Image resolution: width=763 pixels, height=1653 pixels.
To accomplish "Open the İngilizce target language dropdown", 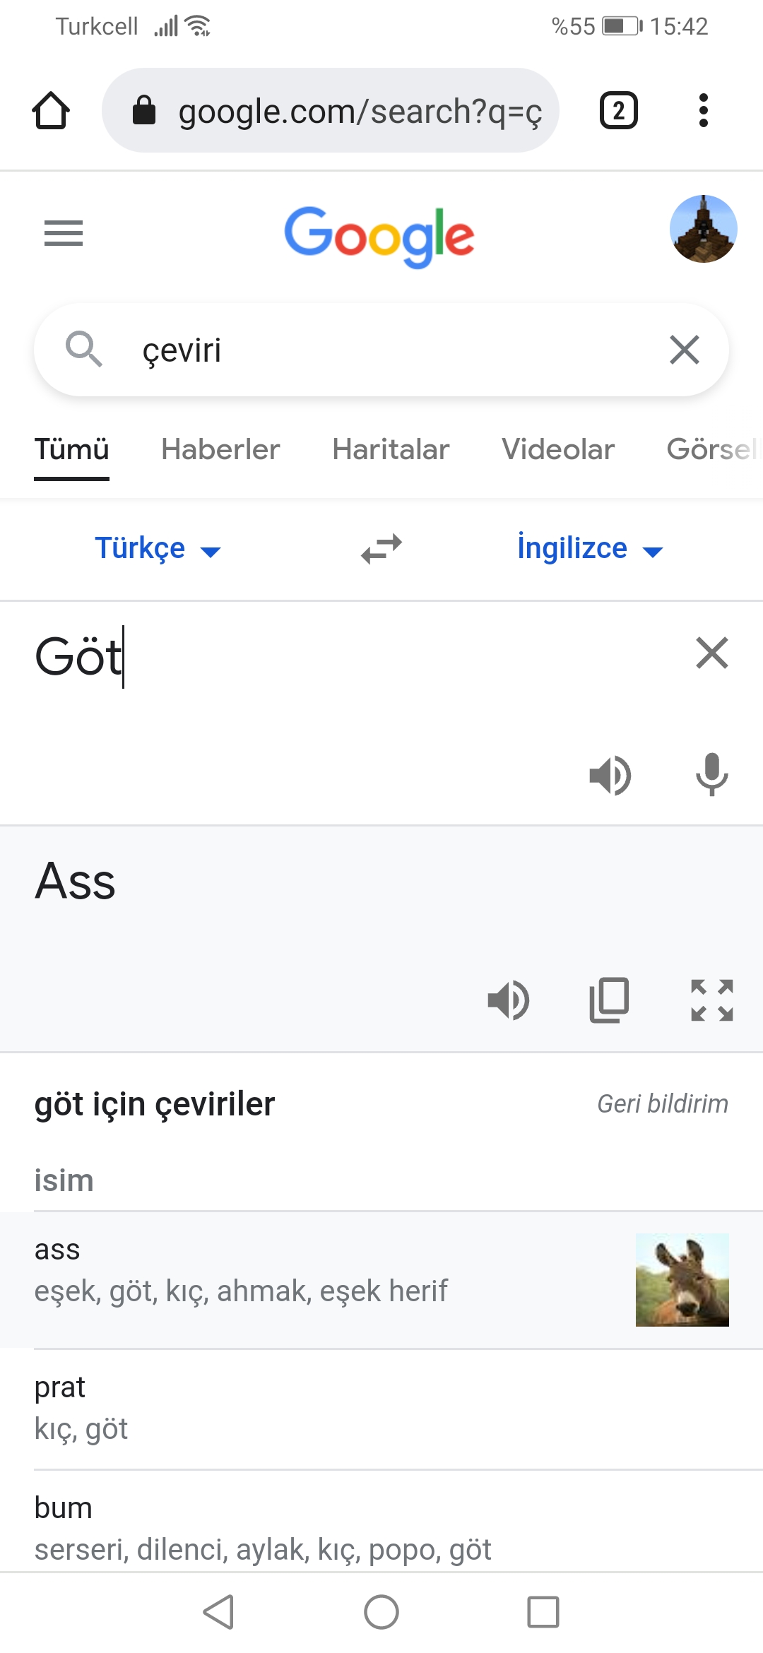I will [x=591, y=549].
